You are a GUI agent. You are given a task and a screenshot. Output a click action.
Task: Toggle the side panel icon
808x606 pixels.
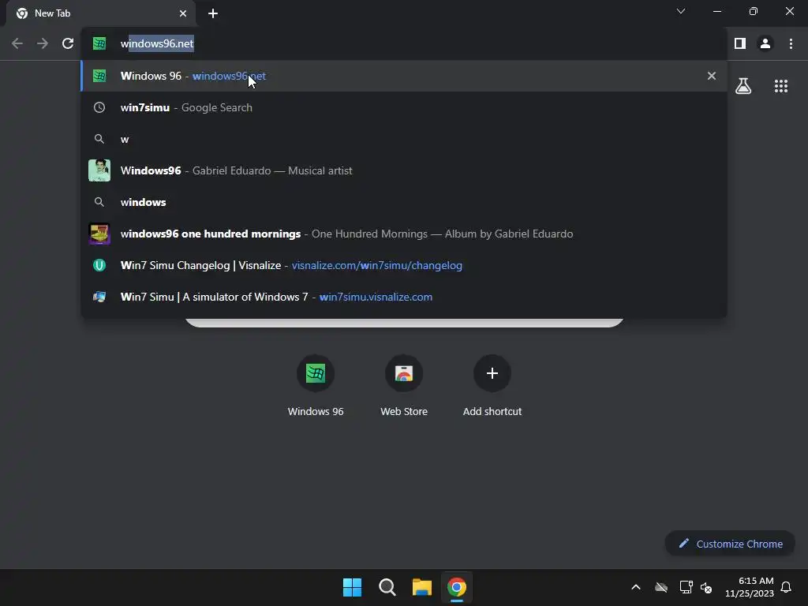pos(740,44)
